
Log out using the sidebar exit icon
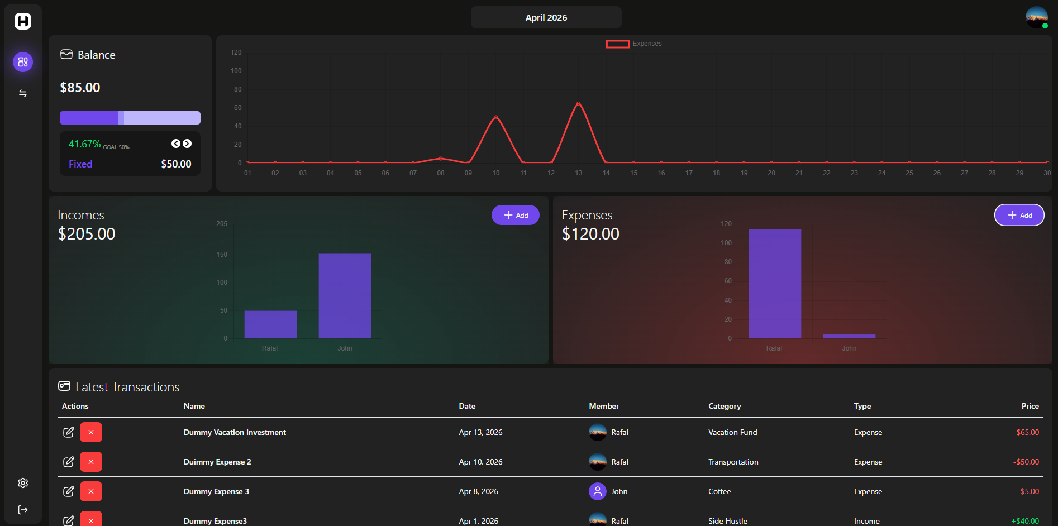23,510
